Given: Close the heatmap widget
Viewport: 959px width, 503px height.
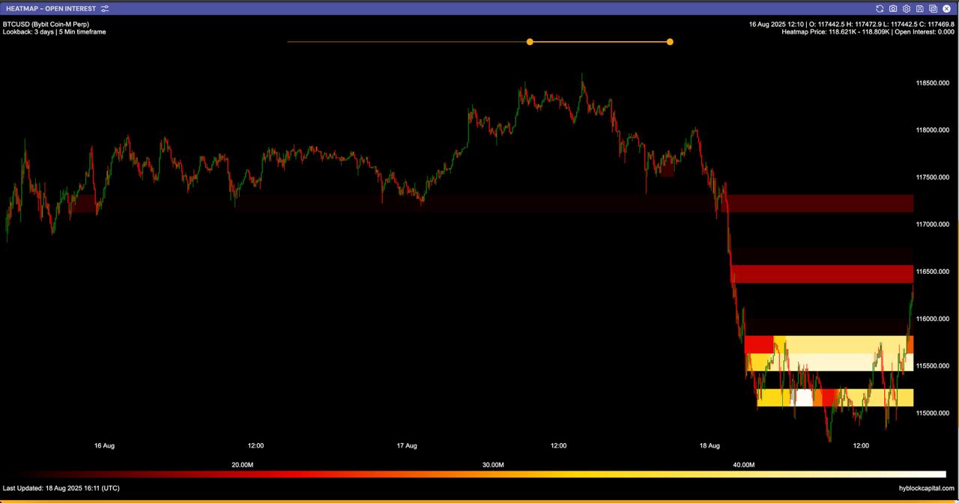Looking at the screenshot, I should point(947,8).
